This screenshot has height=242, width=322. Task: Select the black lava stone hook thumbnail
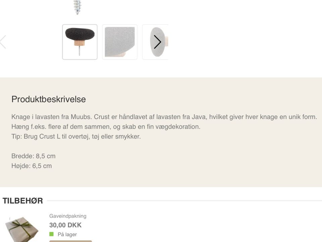click(x=80, y=42)
